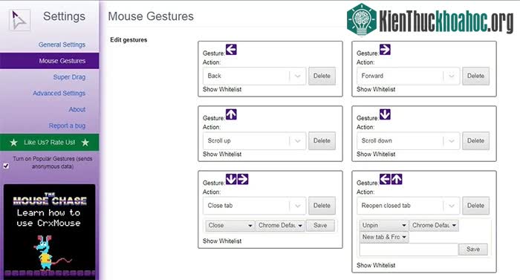Open the Reopen closed tab action dropdown
Image resolution: width=520 pixels, height=280 pixels.
pos(408,206)
